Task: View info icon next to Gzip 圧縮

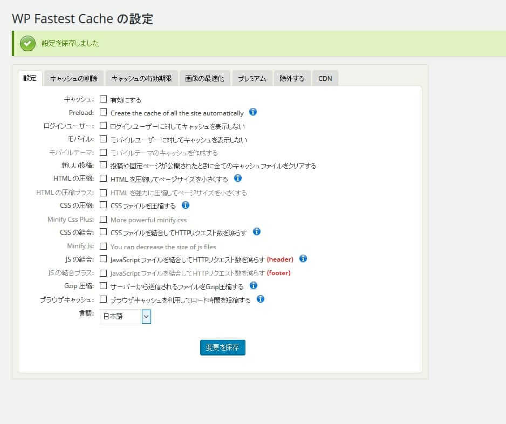Action: click(254, 285)
